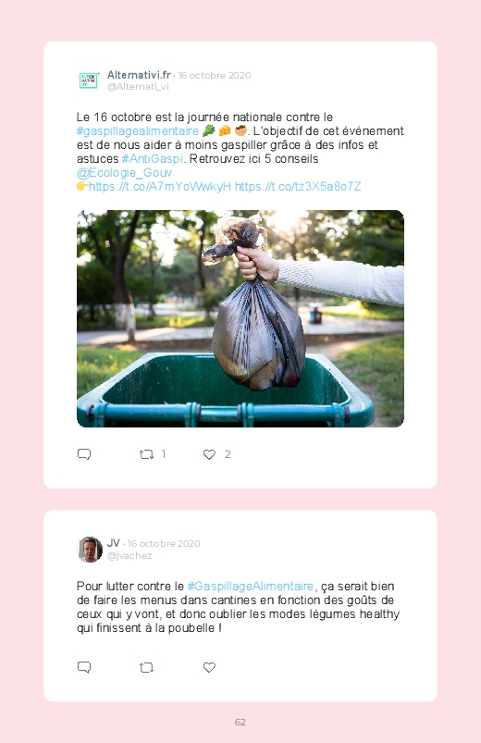This screenshot has height=743, width=481.
Task: Retweet JV's tweet using the retweet icon
Action: [146, 668]
